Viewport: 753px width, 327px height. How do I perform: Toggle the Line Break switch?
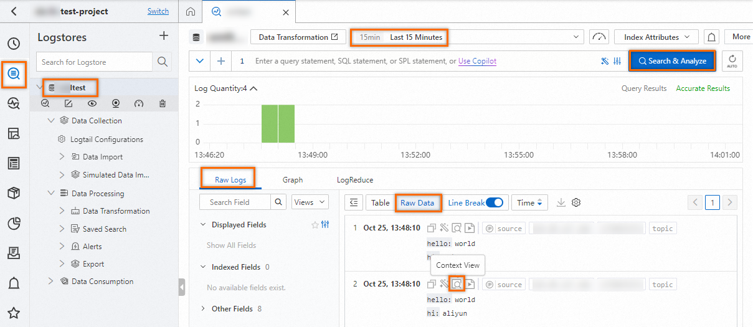click(x=495, y=202)
